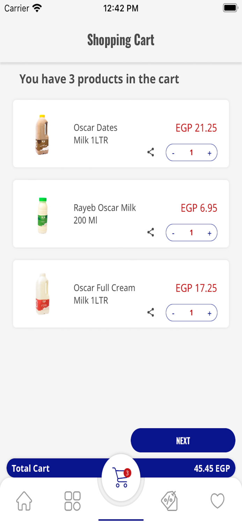Share the Rayeb Oscar Milk 200 Ml product
This screenshot has height=524, width=242.
click(x=151, y=232)
